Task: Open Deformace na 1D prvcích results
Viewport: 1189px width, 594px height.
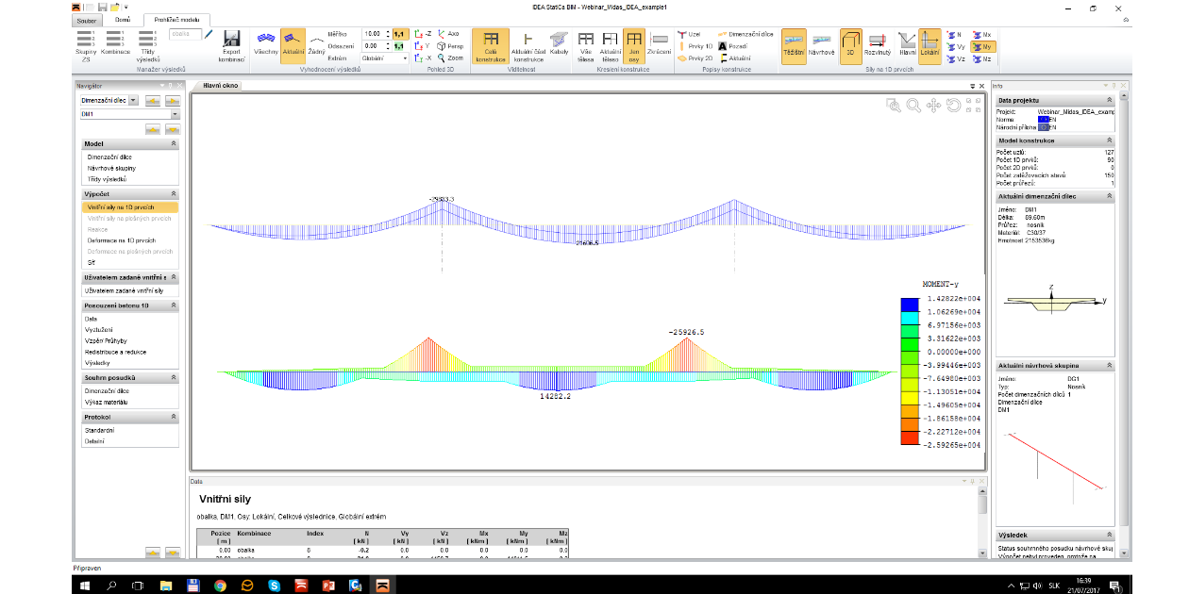Action: pyautogui.click(x=122, y=240)
